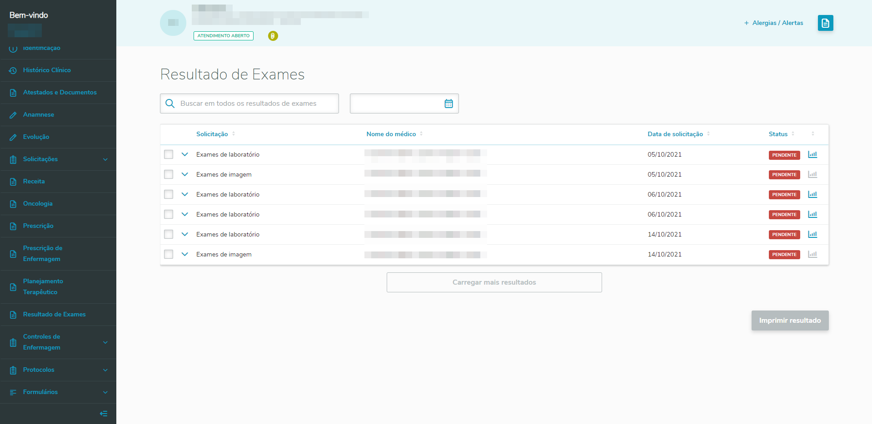This screenshot has width=872, height=424.
Task: Focus the exam results search field
Action: tap(249, 104)
